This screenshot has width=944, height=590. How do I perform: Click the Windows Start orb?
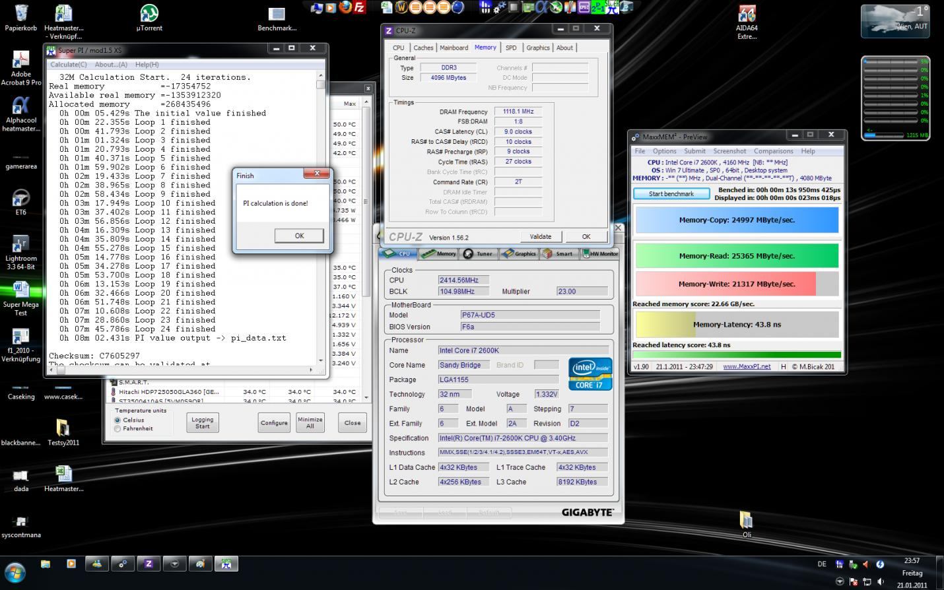15,572
